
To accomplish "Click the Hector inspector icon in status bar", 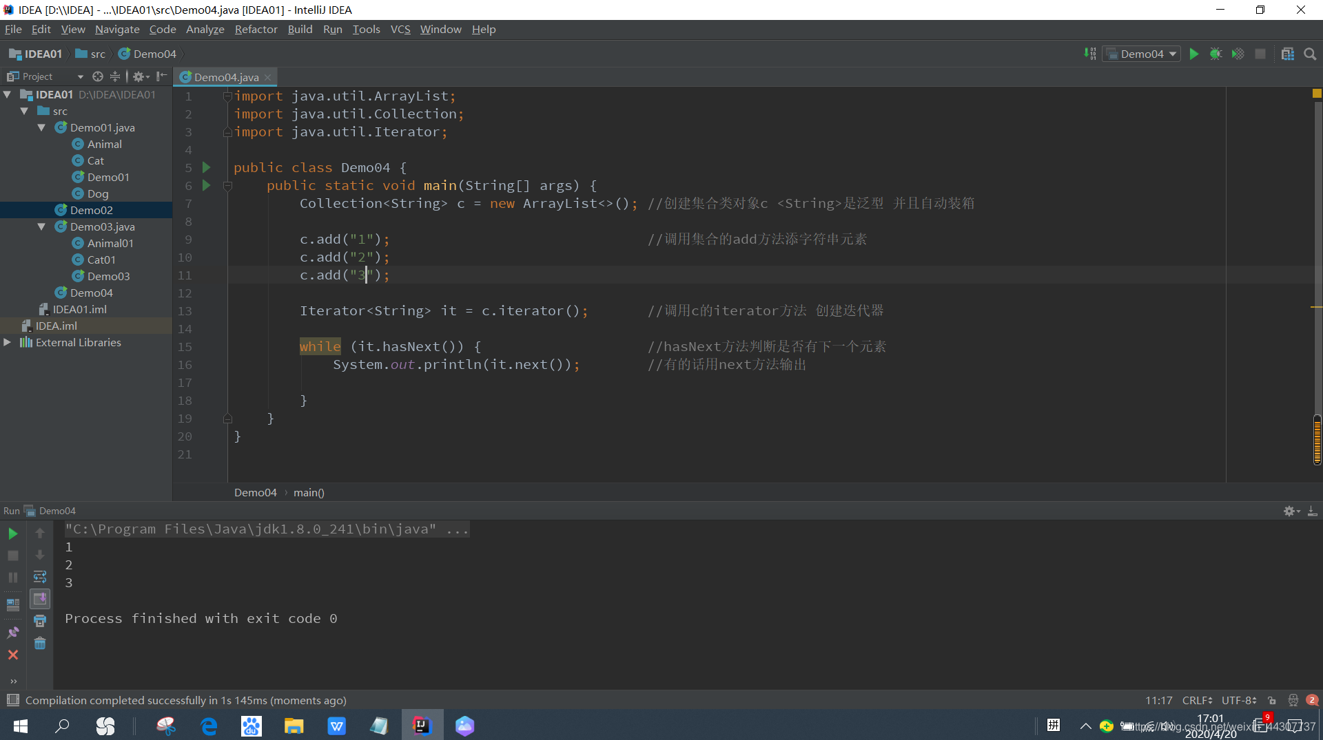I will click(x=1293, y=700).
